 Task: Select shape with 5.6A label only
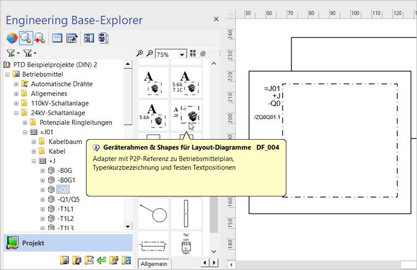(153, 115)
